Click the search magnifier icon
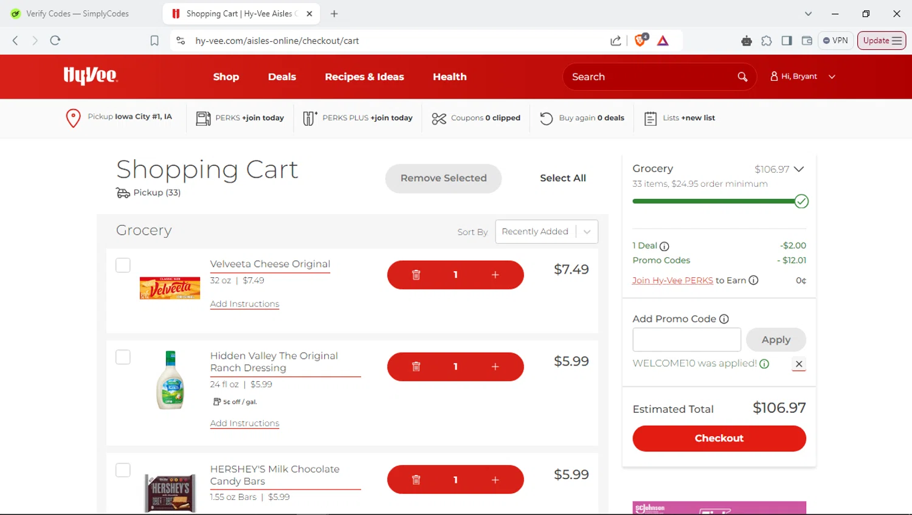 pos(742,77)
